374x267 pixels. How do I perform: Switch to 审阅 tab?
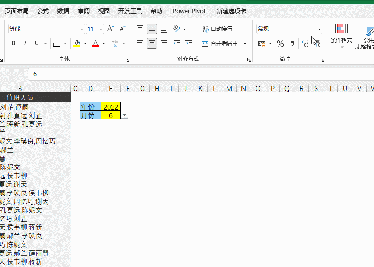84,11
